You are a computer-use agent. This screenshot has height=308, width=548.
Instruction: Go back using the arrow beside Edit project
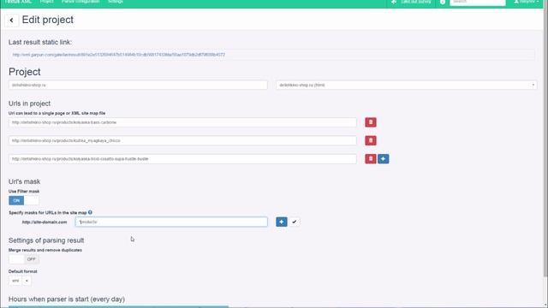pos(11,21)
